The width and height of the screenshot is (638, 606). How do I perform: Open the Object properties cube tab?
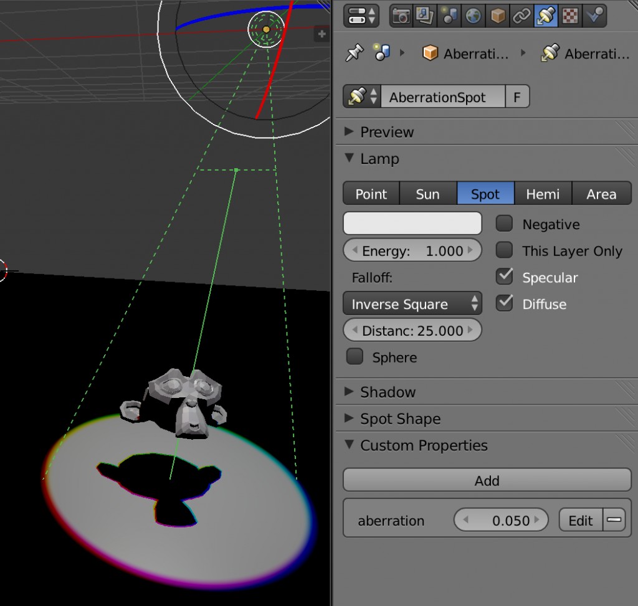tap(497, 16)
